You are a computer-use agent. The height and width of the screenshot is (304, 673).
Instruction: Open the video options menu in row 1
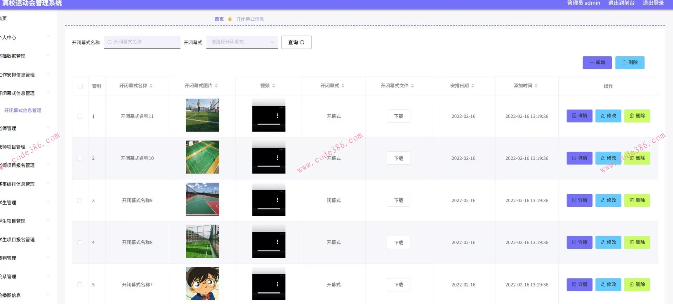277,116
